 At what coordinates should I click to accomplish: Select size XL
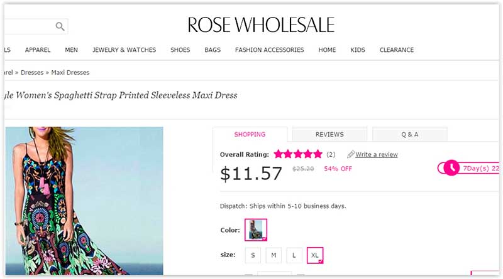315,255
